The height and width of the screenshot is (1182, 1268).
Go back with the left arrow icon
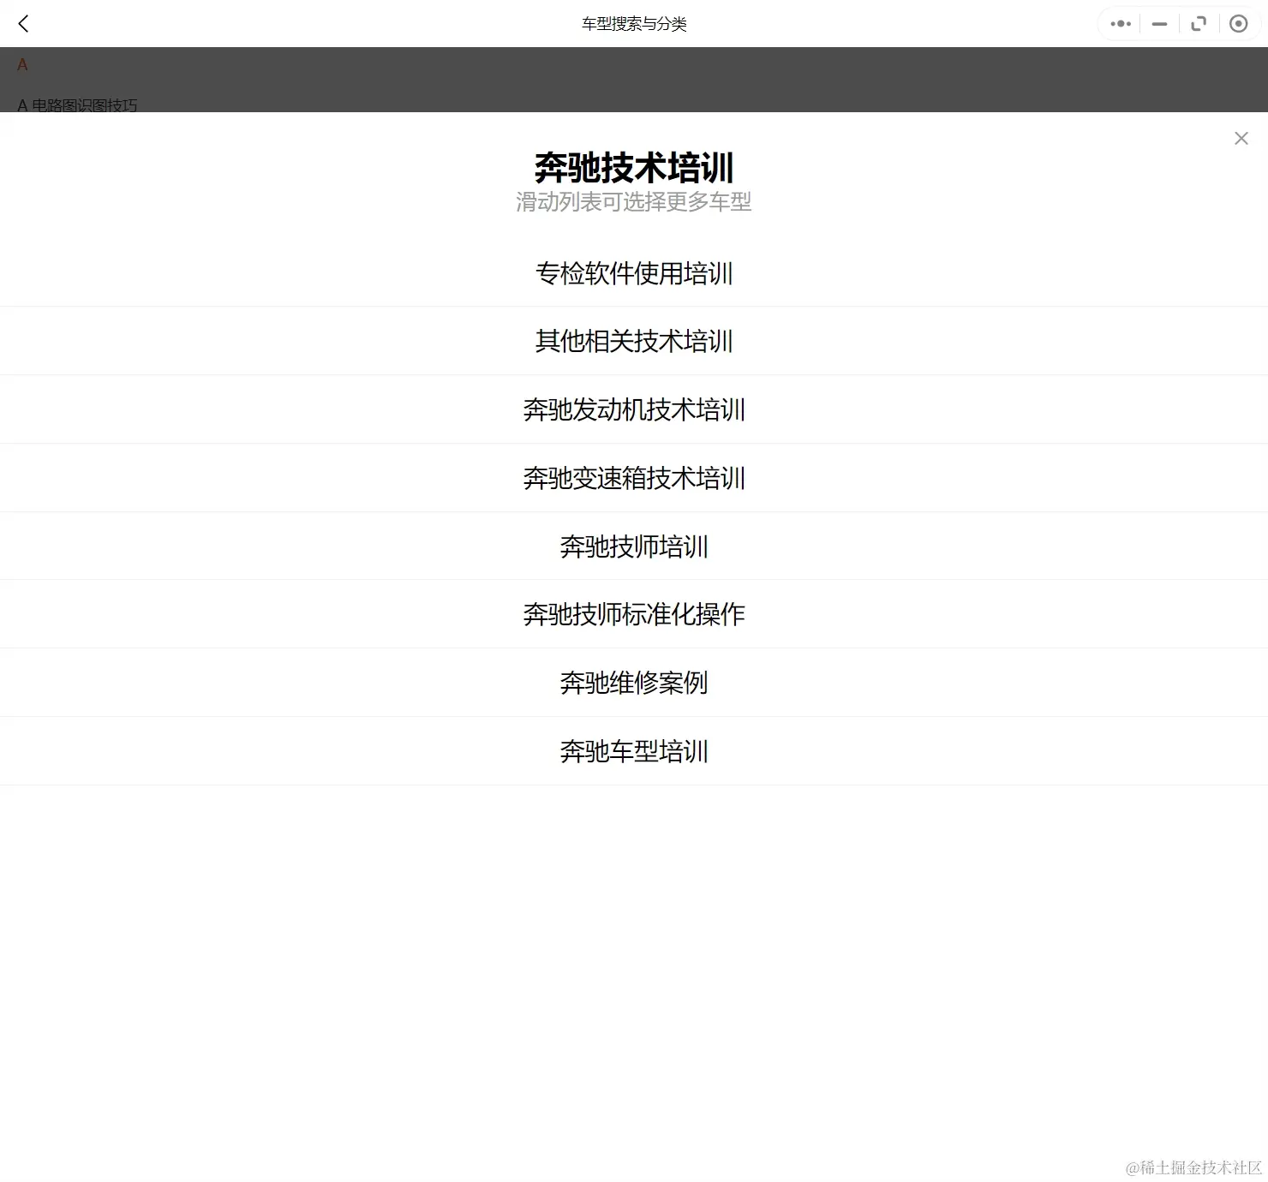[23, 24]
